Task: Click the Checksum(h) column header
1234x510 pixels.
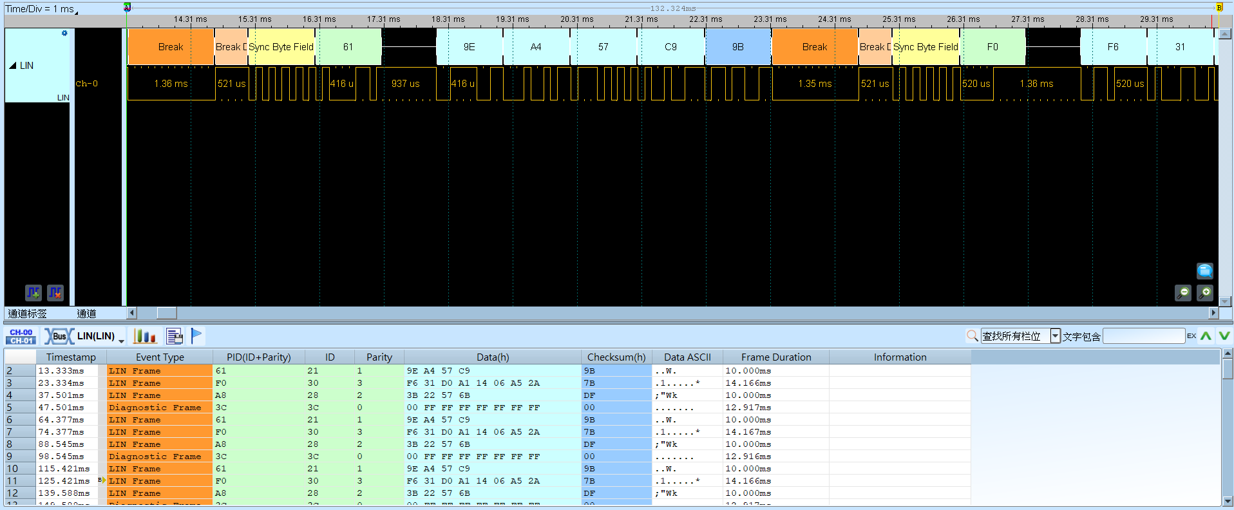Action: point(616,357)
